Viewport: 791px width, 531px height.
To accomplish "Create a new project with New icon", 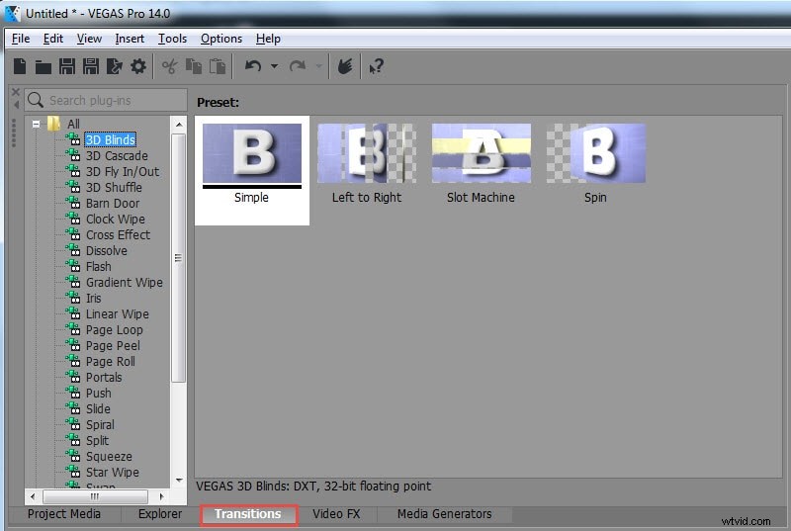I will (20, 66).
